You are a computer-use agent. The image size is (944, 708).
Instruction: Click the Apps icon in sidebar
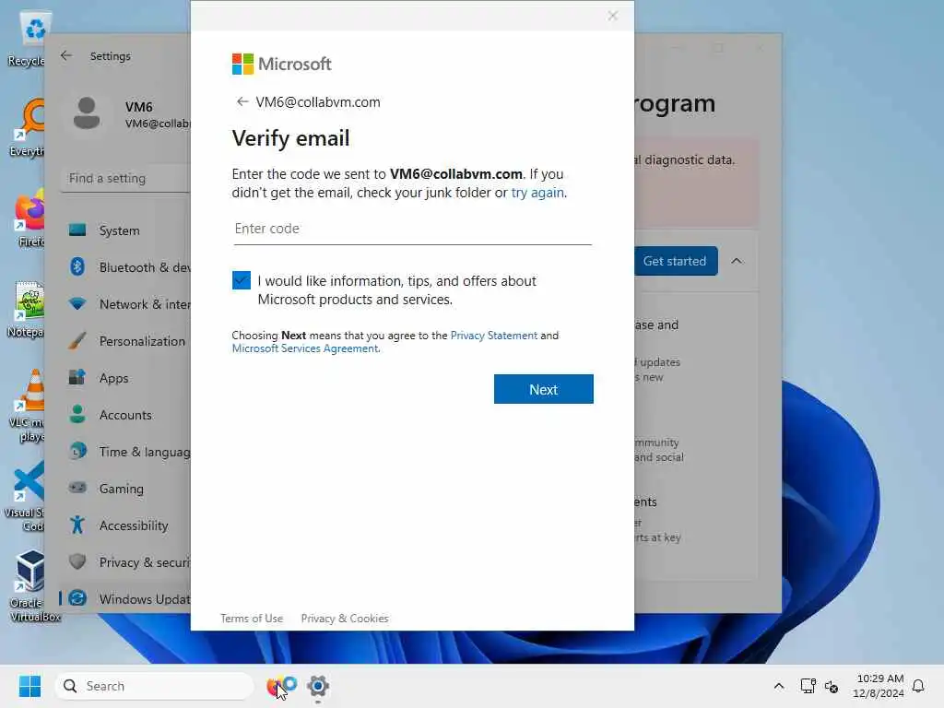(77, 377)
